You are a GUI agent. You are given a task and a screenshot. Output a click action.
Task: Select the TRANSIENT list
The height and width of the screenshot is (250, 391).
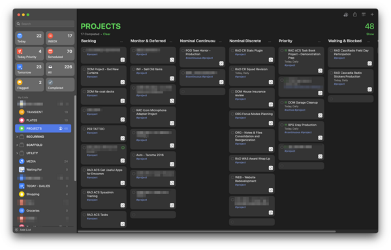(43, 112)
